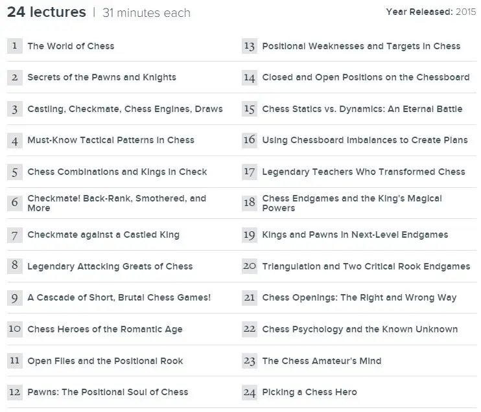
Task: Click the number 20 lecture badge
Action: [x=250, y=266]
